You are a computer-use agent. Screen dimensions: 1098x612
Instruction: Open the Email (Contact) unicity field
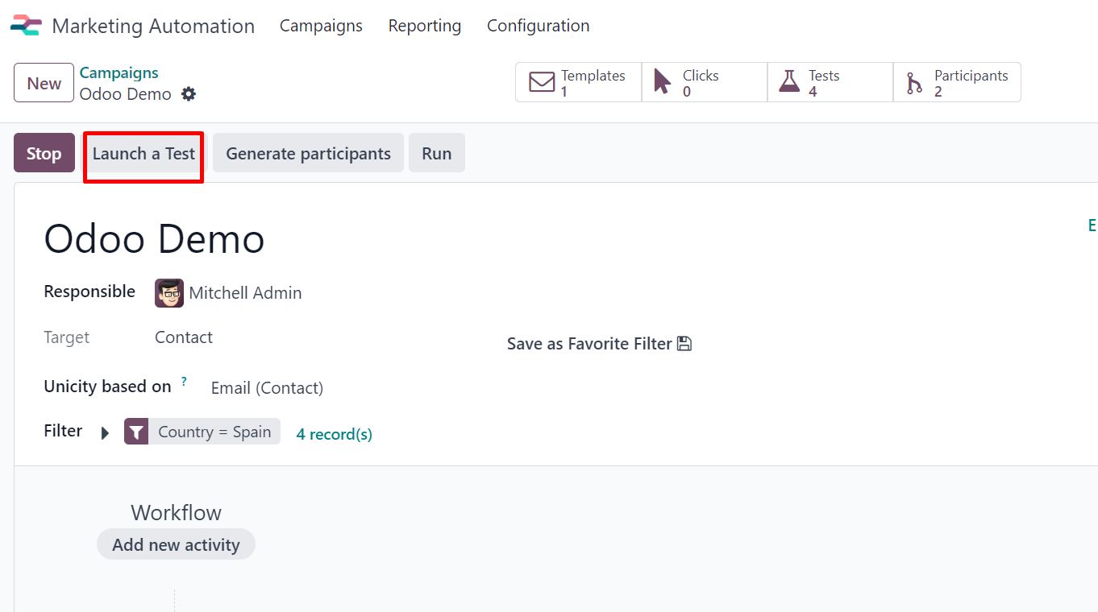coord(267,388)
